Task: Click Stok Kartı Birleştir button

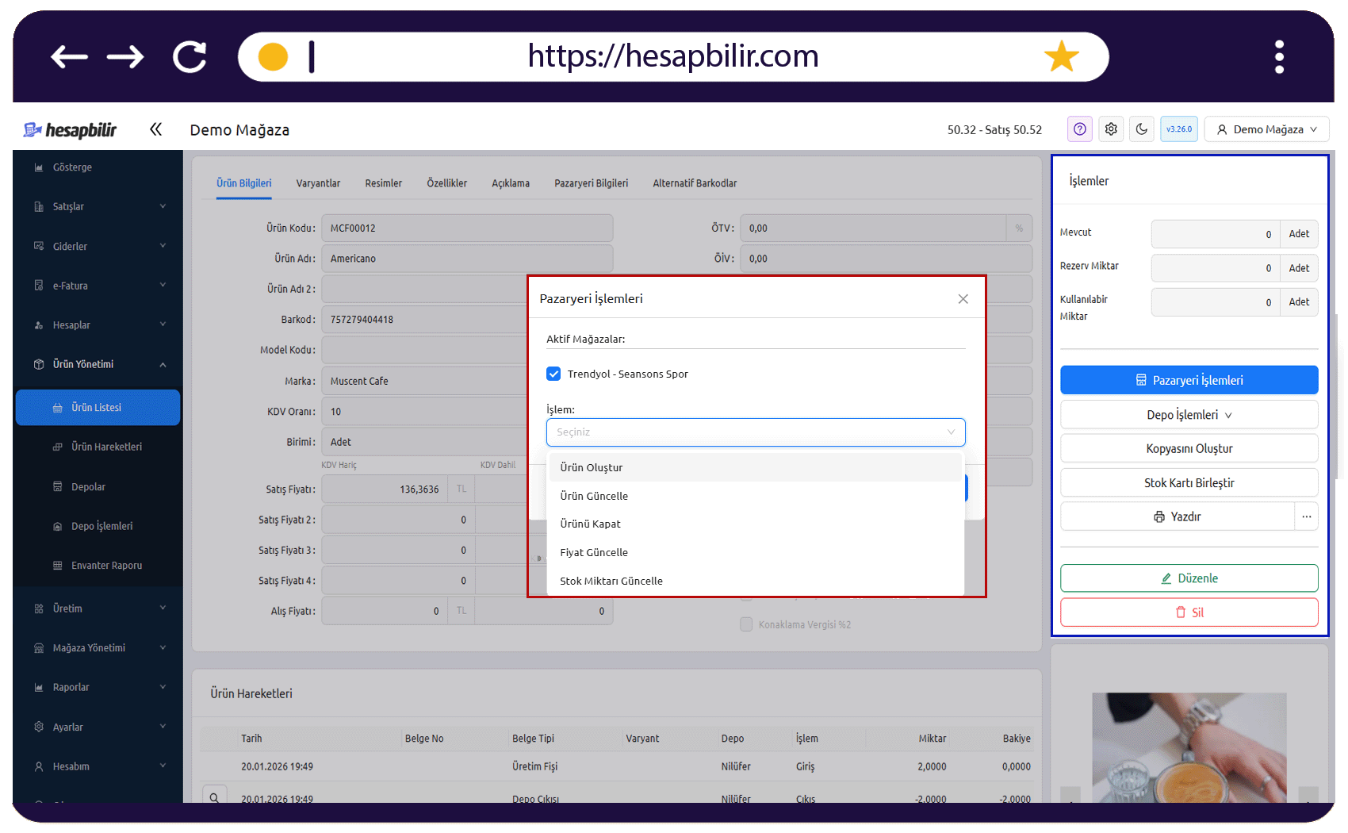Action: 1189,483
